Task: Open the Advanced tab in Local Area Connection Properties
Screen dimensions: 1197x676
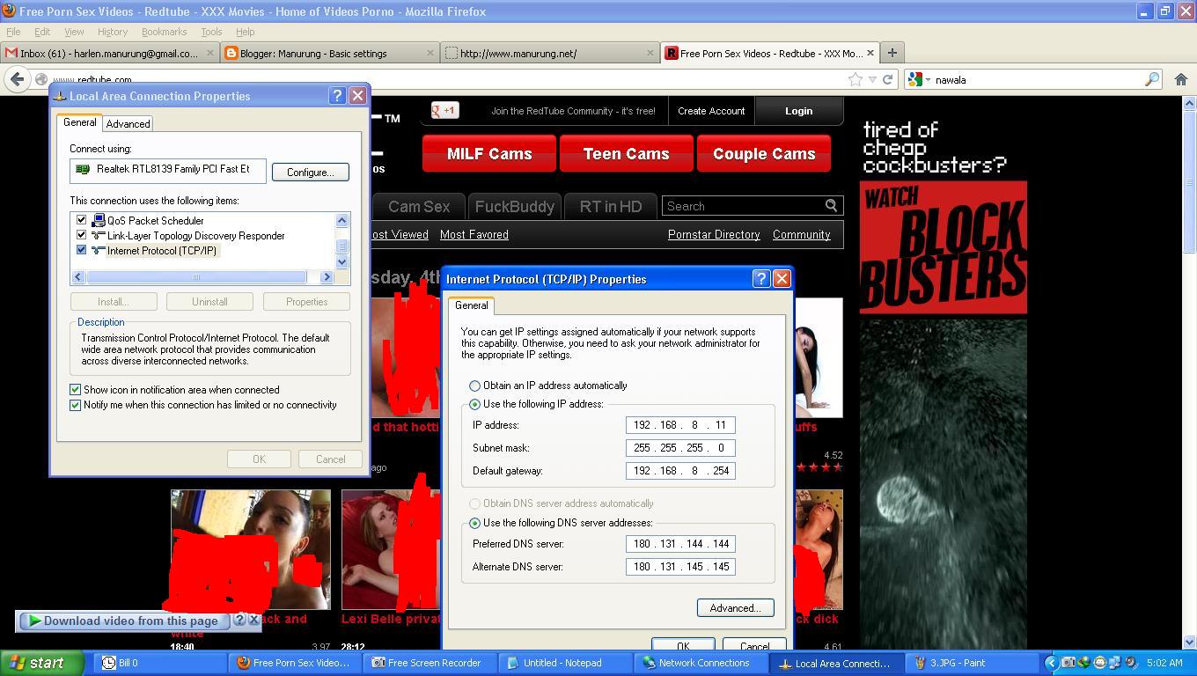Action: (128, 124)
